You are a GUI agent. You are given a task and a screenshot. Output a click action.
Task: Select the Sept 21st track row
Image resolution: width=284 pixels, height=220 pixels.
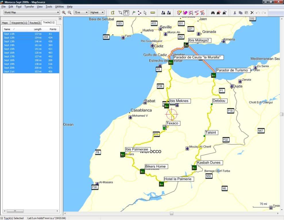point(31,72)
